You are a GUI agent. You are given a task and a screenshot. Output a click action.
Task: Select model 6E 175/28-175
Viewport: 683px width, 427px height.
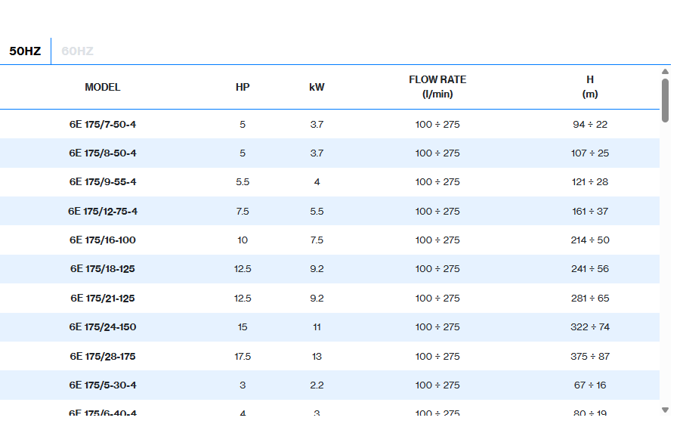point(103,356)
